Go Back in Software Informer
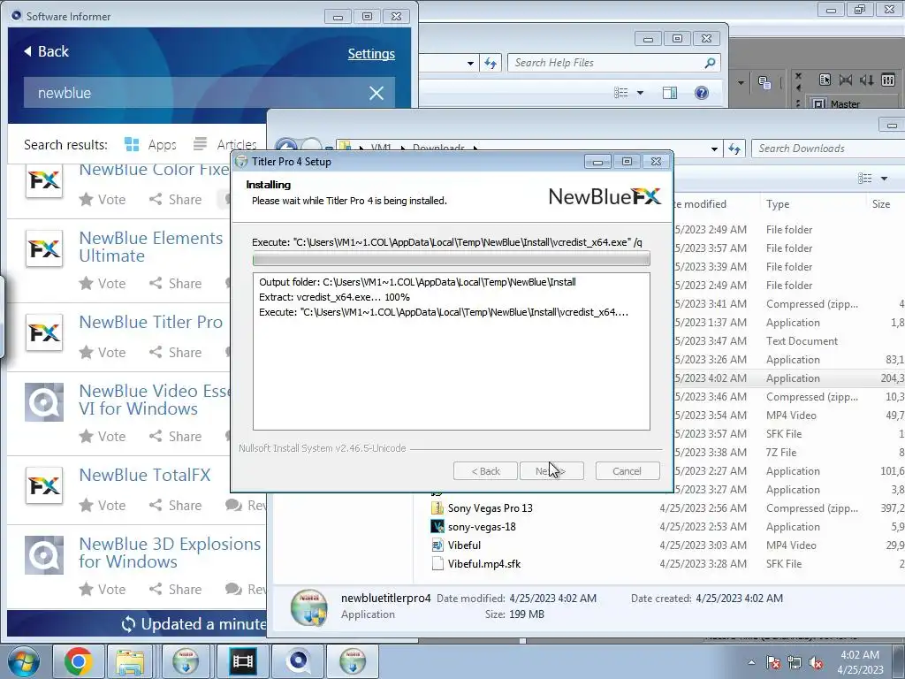This screenshot has width=905, height=679. [x=46, y=51]
